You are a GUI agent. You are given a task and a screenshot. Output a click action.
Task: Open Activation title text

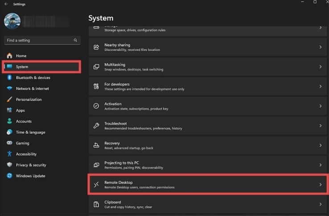(x=113, y=104)
